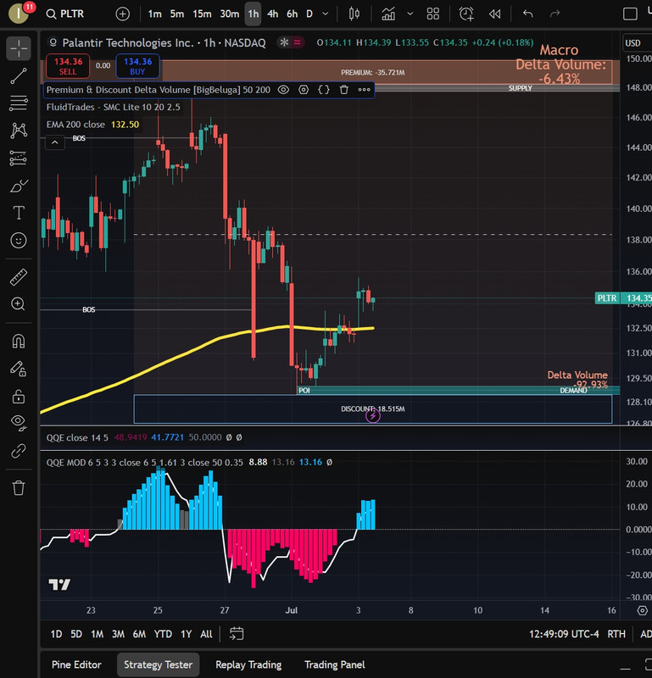This screenshot has height=678, width=652.
Task: Start bar replay with the rewind icon
Action: [x=494, y=14]
